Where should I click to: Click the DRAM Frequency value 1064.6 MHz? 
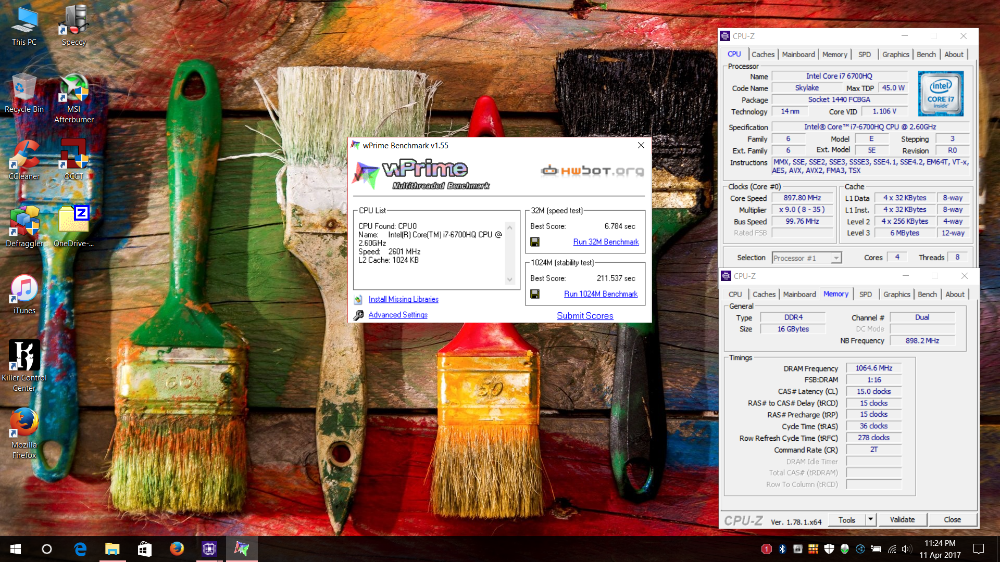873,368
